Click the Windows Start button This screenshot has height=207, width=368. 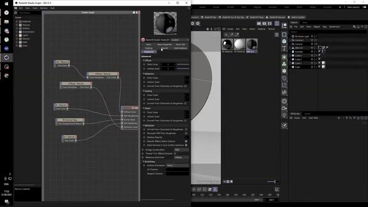pyautogui.click(x=6, y=4)
